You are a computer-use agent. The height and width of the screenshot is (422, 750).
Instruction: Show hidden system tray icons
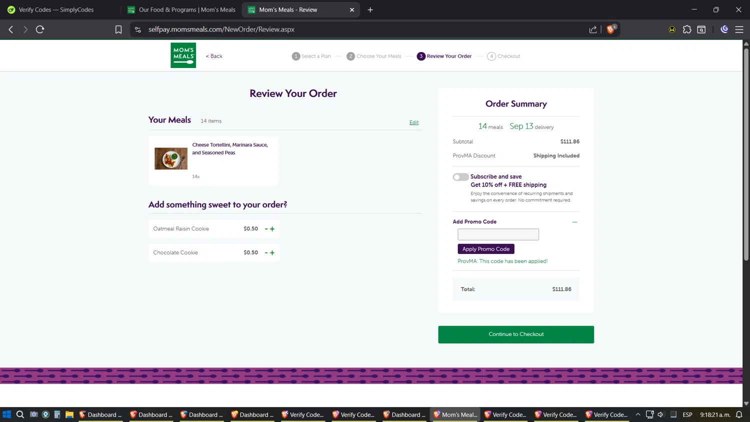click(x=638, y=414)
